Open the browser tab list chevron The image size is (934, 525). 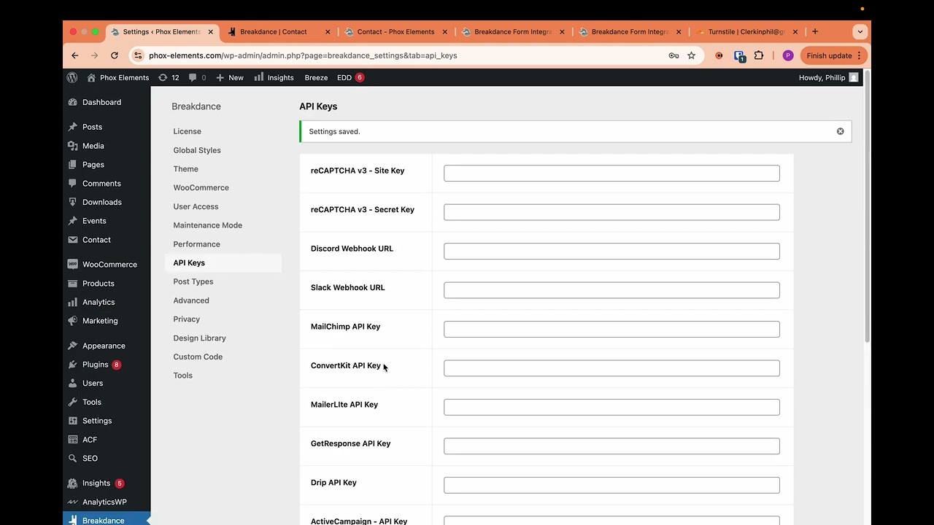tap(860, 32)
